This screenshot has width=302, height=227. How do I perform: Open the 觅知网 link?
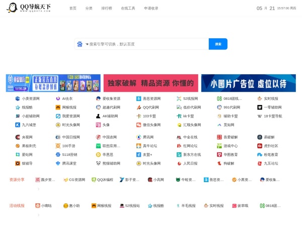[x=229, y=125]
